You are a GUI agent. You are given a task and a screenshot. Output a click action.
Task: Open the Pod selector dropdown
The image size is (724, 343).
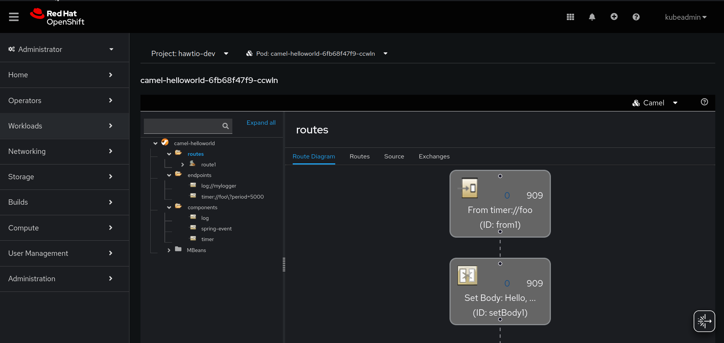pyautogui.click(x=317, y=53)
